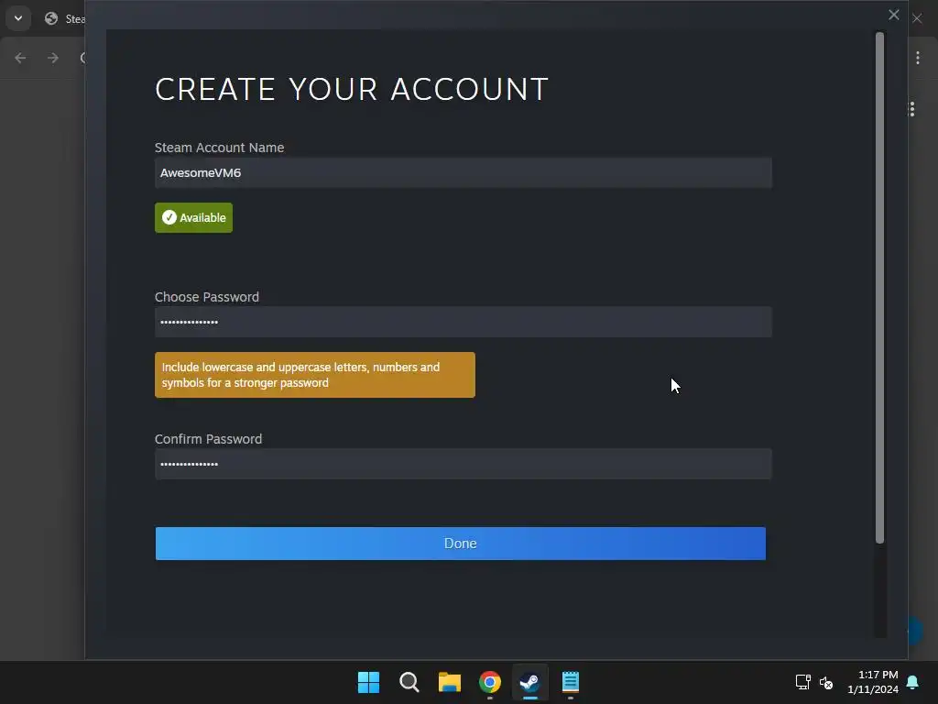Image resolution: width=938 pixels, height=704 pixels.
Task: Click the dialog's vertical scrollbar
Action: [879, 287]
